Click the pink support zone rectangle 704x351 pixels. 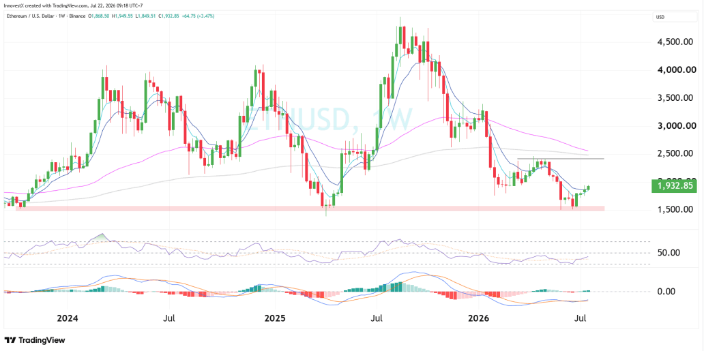click(310, 209)
